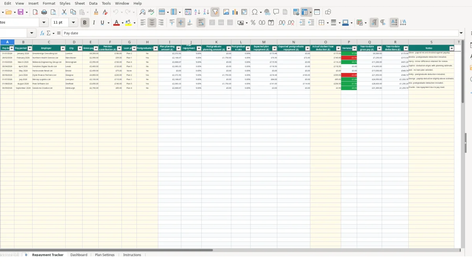Toggle Wrap text button
The image size is (472, 265).
201,23
